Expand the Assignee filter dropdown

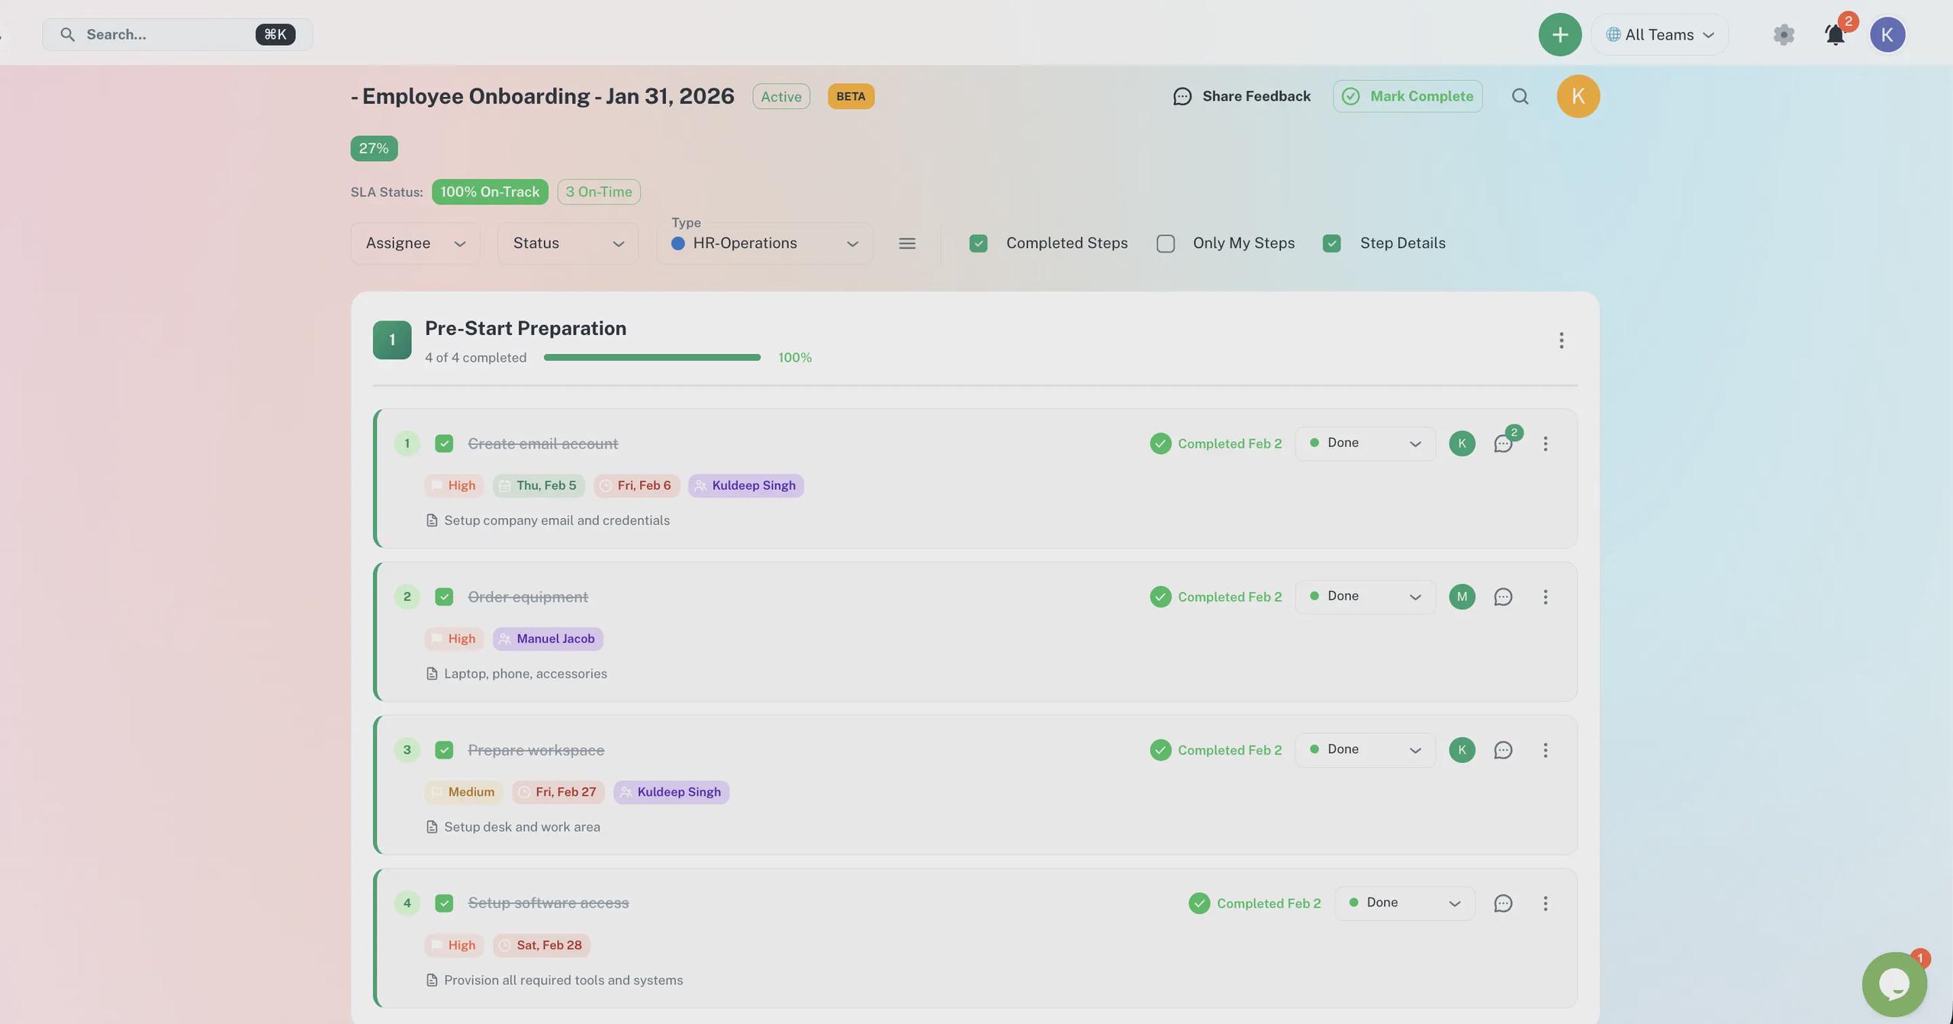coord(415,243)
